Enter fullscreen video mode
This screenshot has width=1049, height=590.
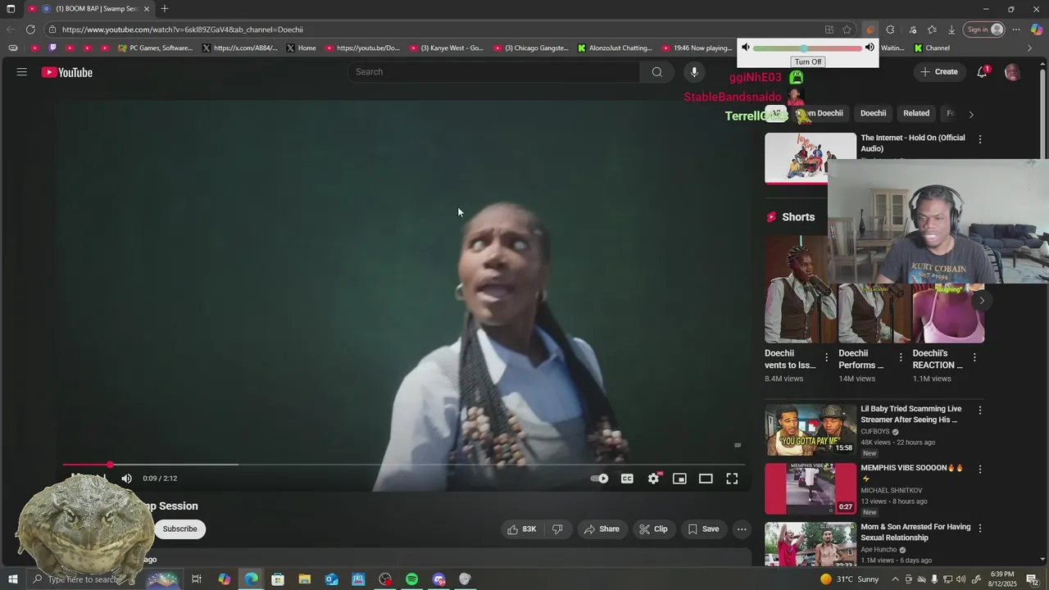pos(732,479)
